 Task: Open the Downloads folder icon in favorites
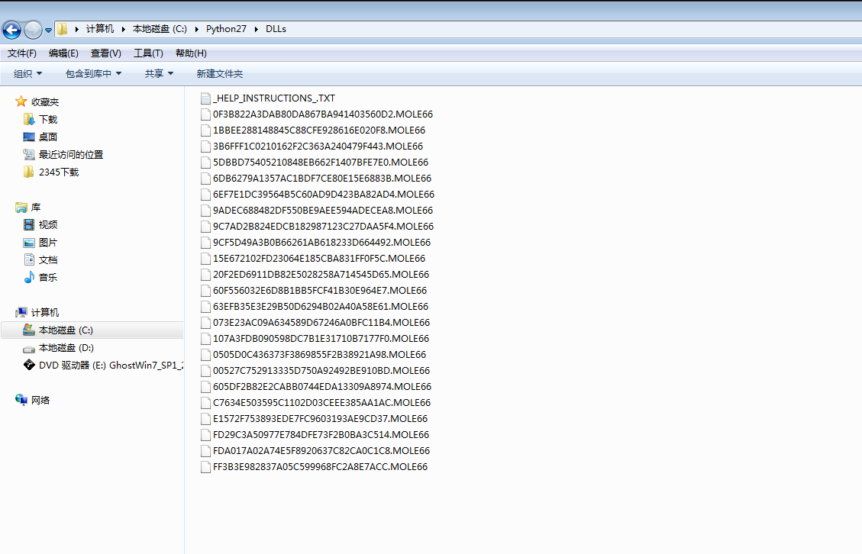click(29, 120)
